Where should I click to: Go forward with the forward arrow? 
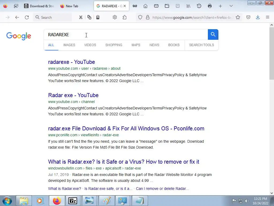(7, 17)
